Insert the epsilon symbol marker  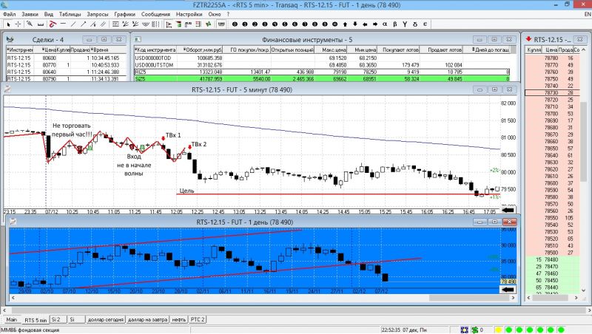pyautogui.click(x=425, y=24)
